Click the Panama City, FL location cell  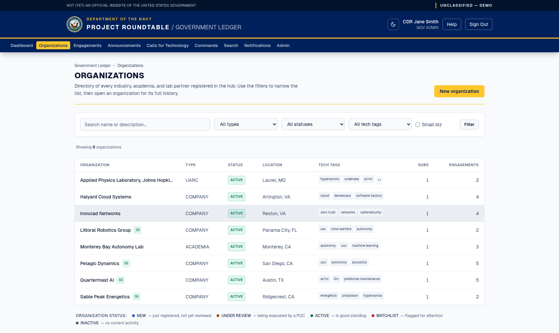279,230
